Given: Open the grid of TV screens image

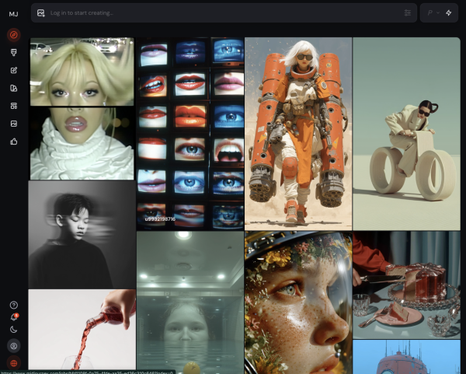Looking at the screenshot, I should pos(190,134).
